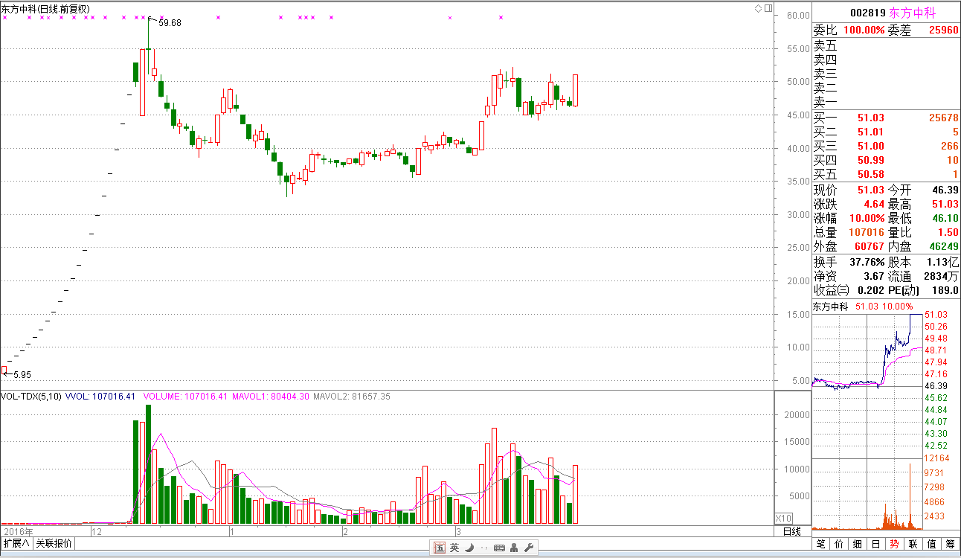Click the PE(动) 189.0 value

(x=945, y=291)
